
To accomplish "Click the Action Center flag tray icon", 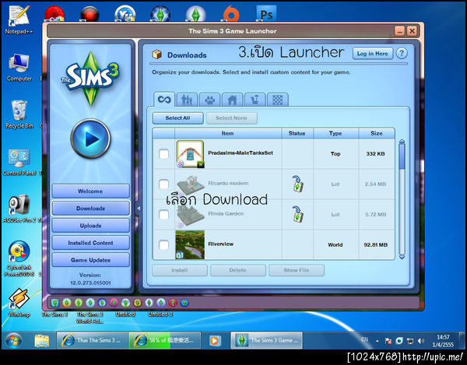I will (x=388, y=341).
